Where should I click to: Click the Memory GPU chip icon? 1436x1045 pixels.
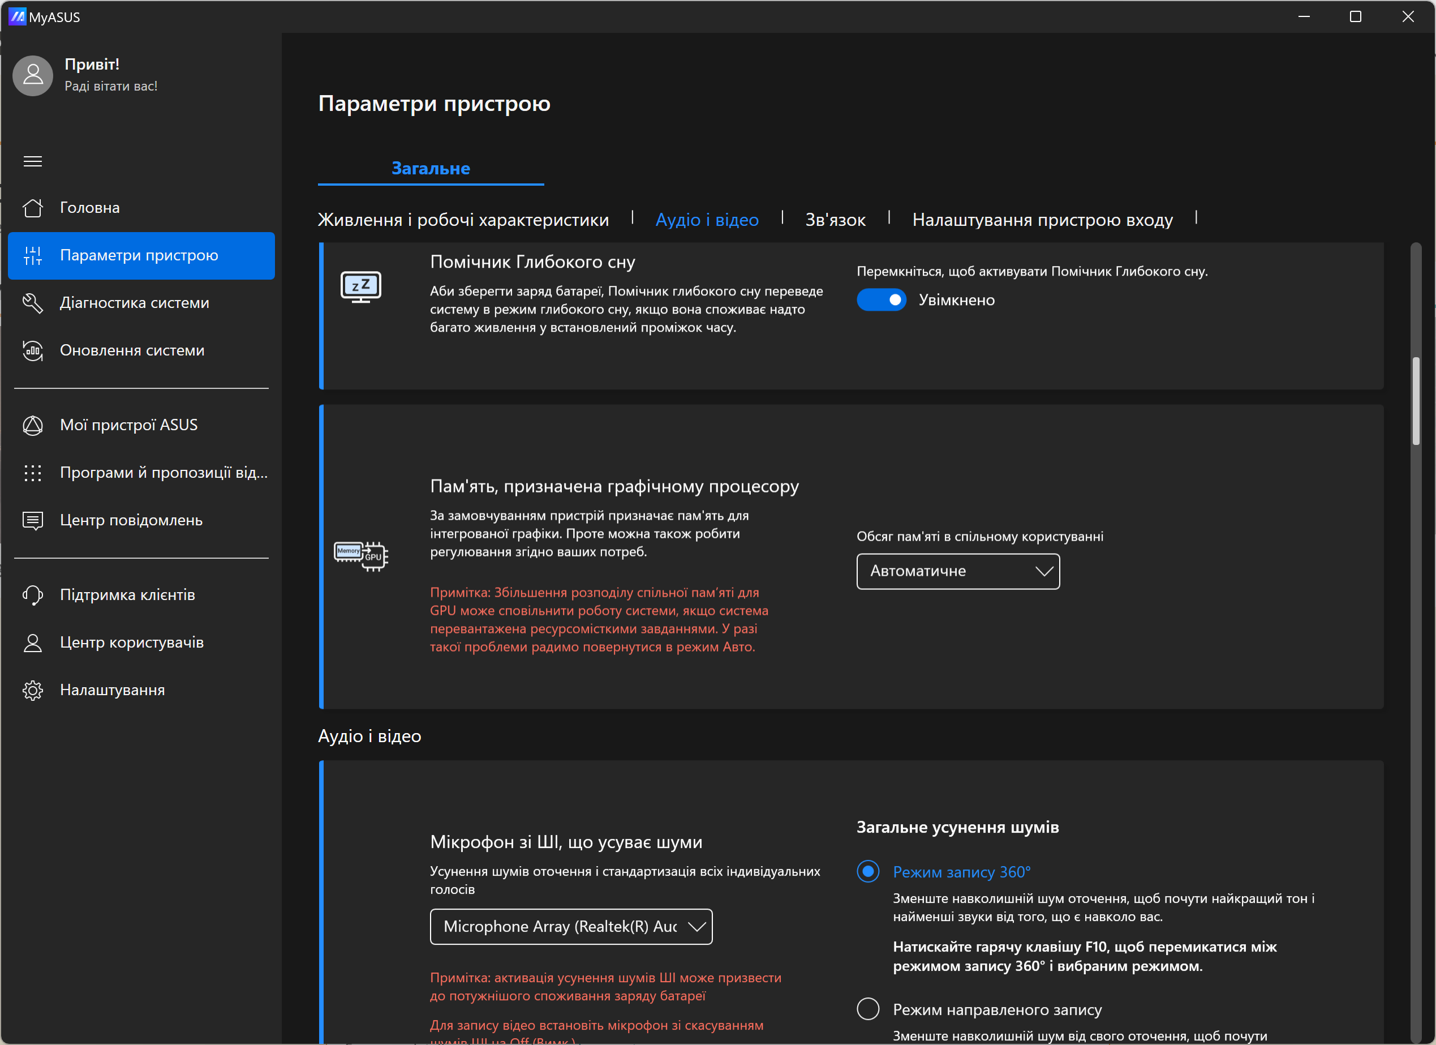point(361,556)
